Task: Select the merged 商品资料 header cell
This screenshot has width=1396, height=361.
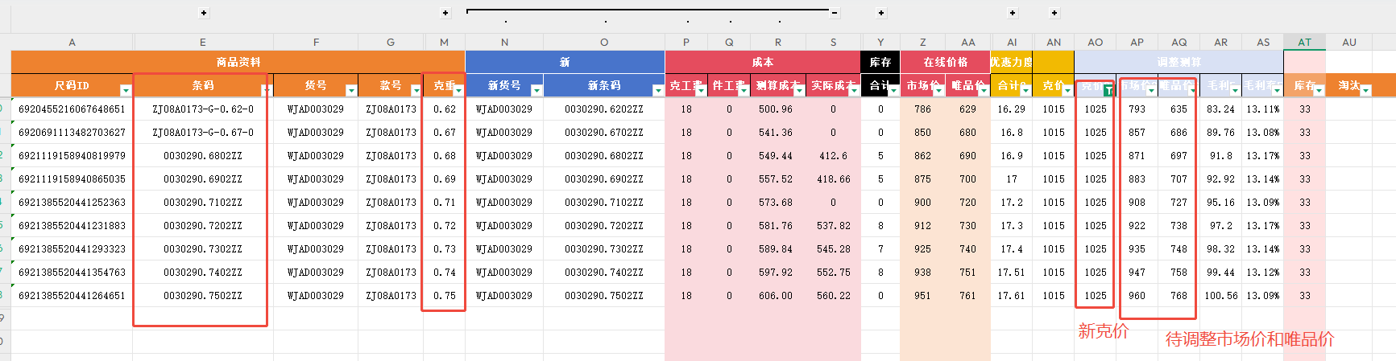Action: click(x=238, y=62)
